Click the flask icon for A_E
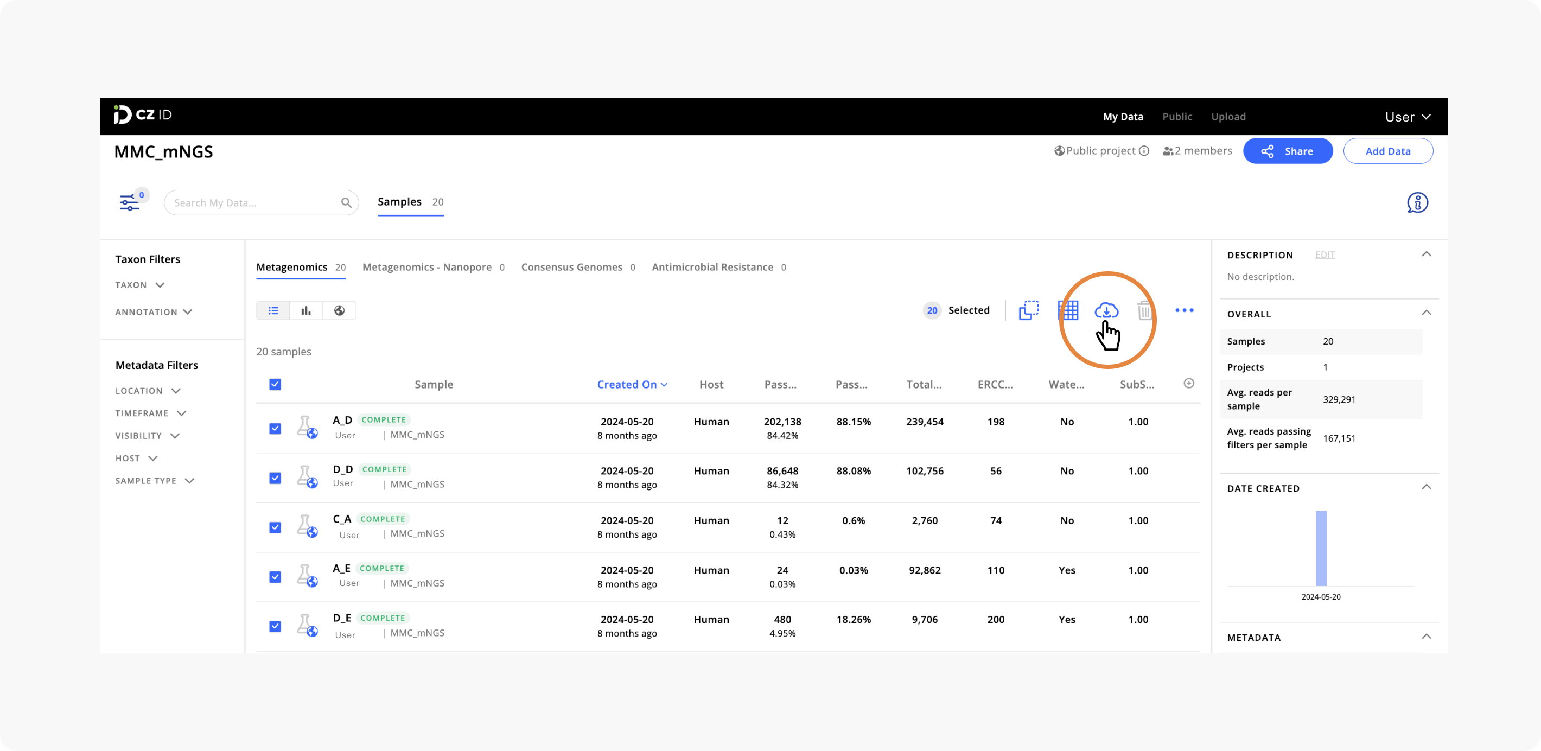The height and width of the screenshot is (751, 1541). pos(306,576)
